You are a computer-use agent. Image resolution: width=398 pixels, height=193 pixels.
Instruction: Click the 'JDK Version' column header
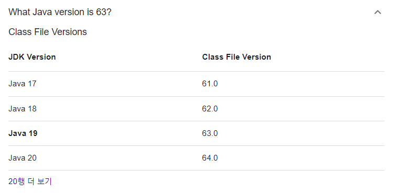coord(32,57)
